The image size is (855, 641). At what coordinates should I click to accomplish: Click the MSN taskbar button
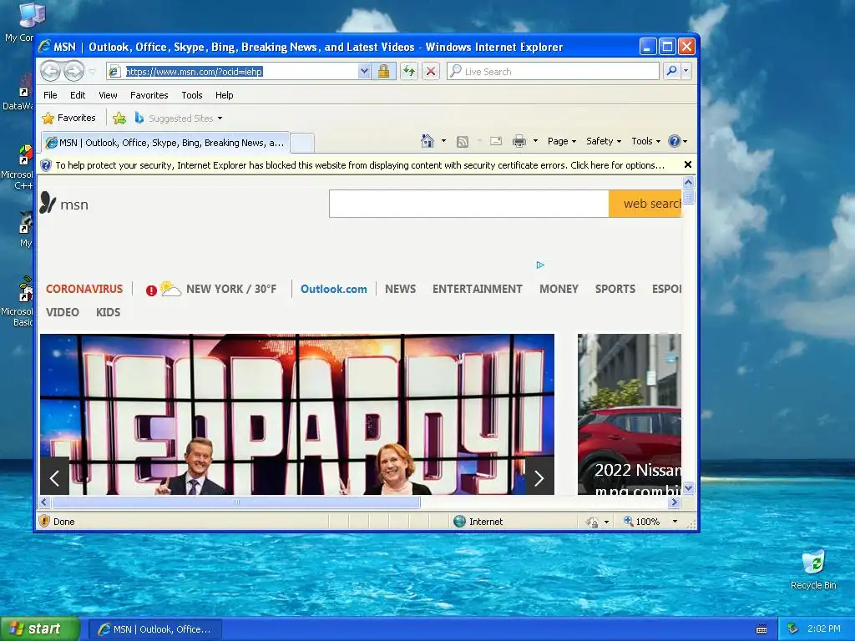coord(154,629)
